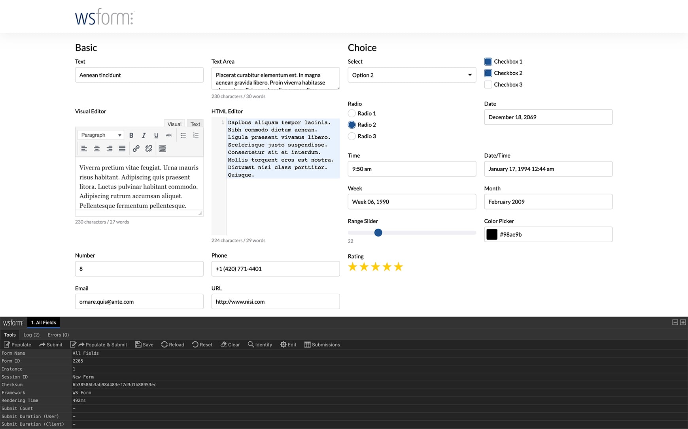Click the black Color Picker swatch

(x=491, y=234)
